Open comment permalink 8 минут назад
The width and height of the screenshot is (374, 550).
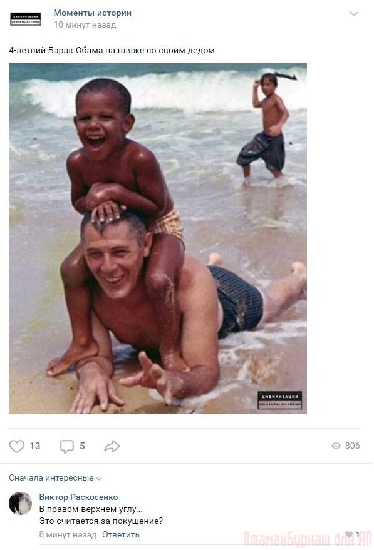(68, 534)
